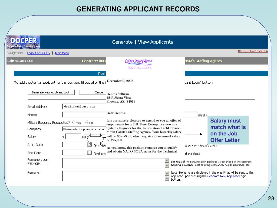277x208 pixels.
Task: Click the Main Menu link
Action: [x=62, y=53]
